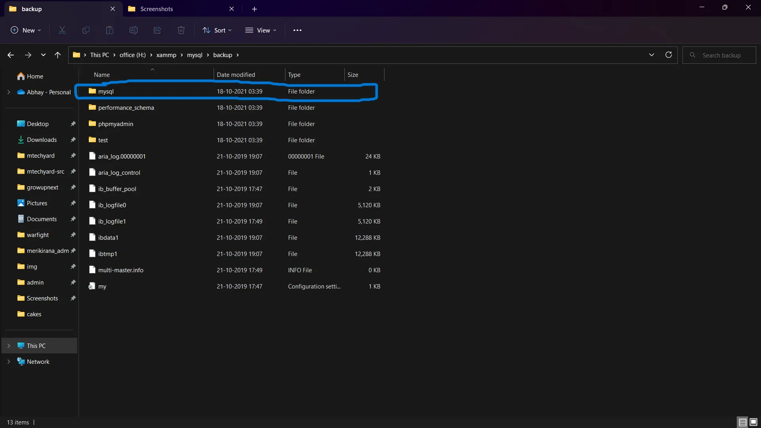Go up one directory level

pos(58,55)
